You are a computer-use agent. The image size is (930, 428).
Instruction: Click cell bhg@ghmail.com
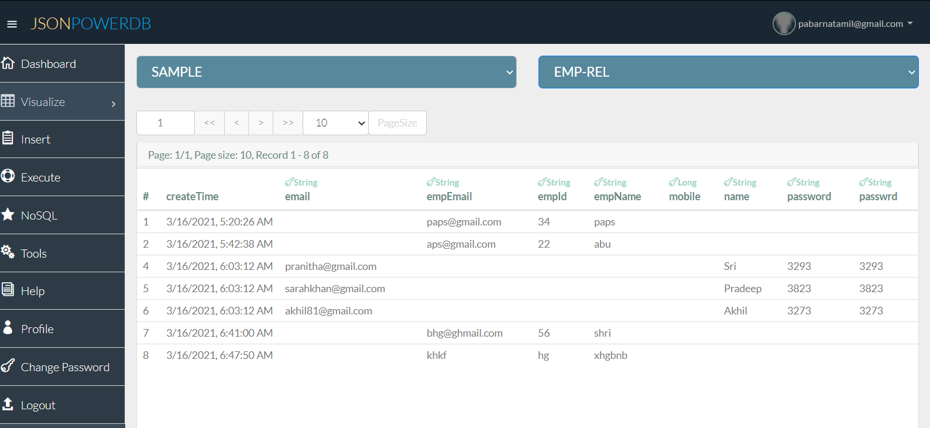(465, 333)
